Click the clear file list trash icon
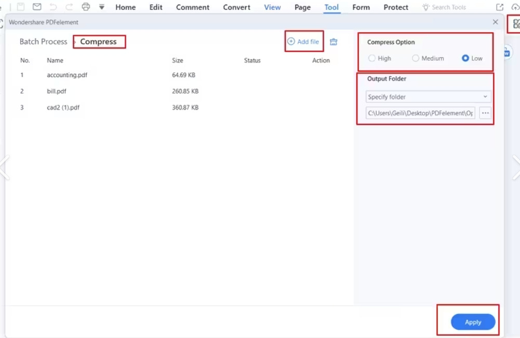Viewport: 520px width, 338px height. click(x=334, y=42)
